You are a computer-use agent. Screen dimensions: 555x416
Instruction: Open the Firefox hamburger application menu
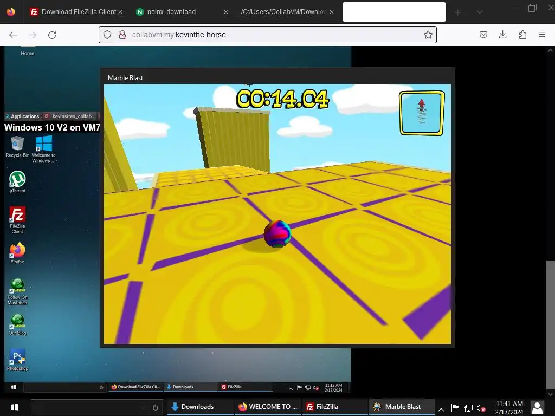(x=542, y=35)
